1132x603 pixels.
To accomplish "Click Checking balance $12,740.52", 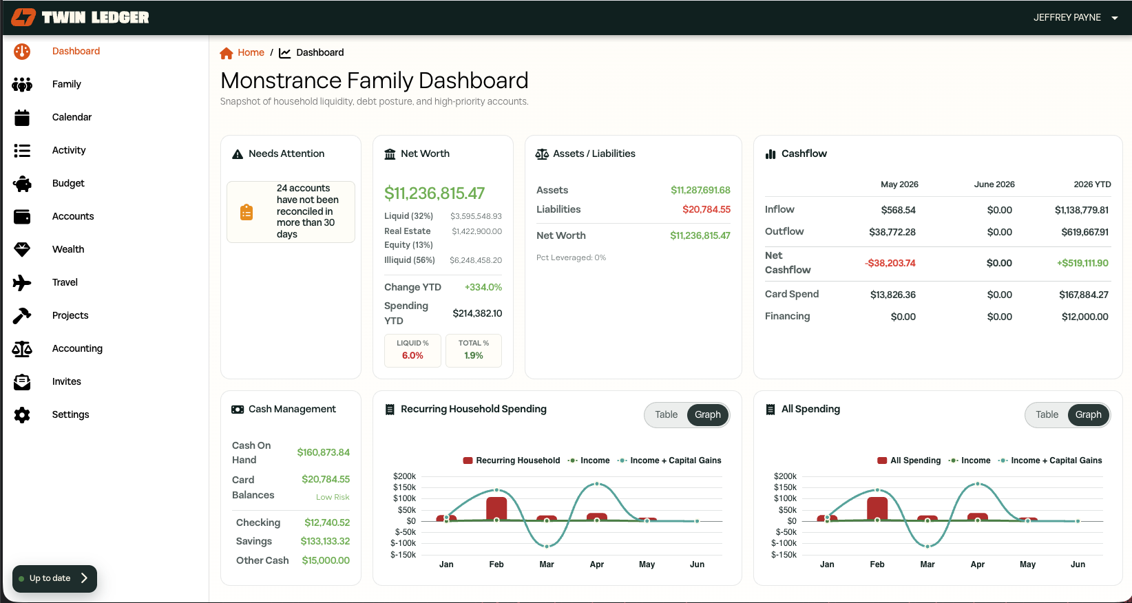I will pyautogui.click(x=327, y=522).
